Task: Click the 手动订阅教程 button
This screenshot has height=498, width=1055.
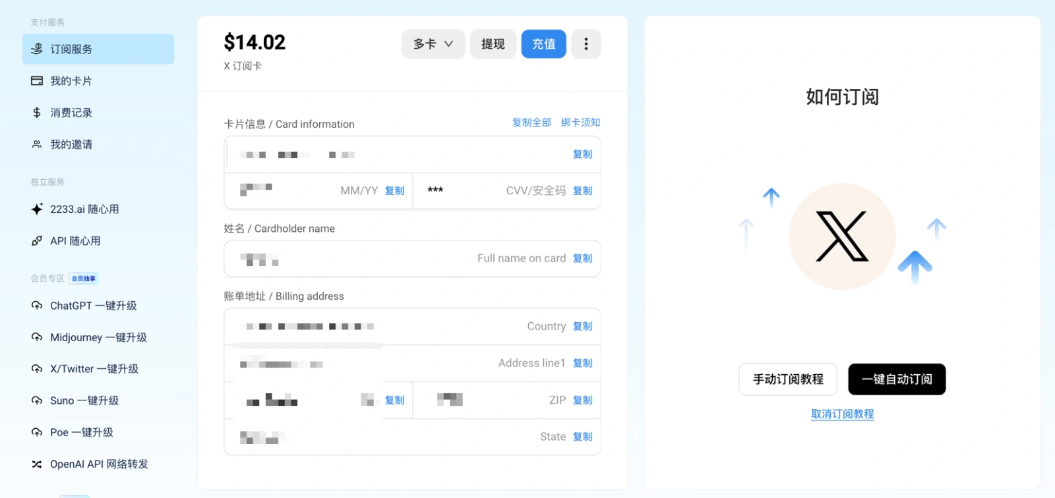Action: [x=788, y=379]
